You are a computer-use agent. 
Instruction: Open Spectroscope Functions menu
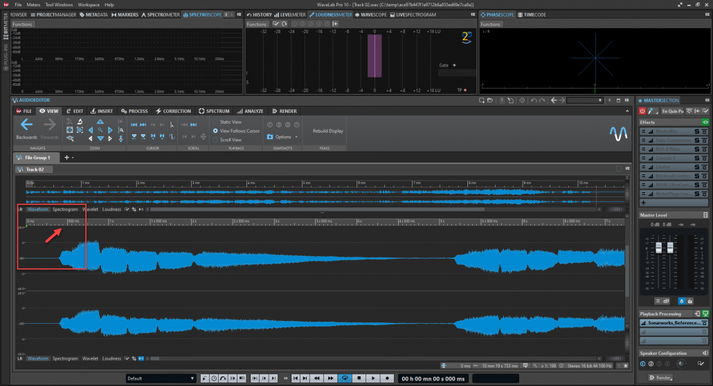[22, 24]
